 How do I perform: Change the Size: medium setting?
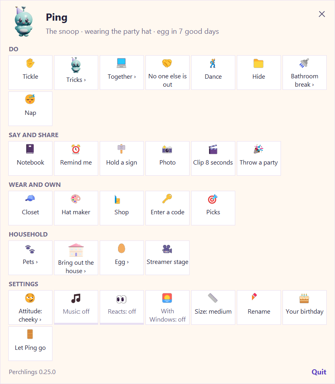(x=213, y=308)
